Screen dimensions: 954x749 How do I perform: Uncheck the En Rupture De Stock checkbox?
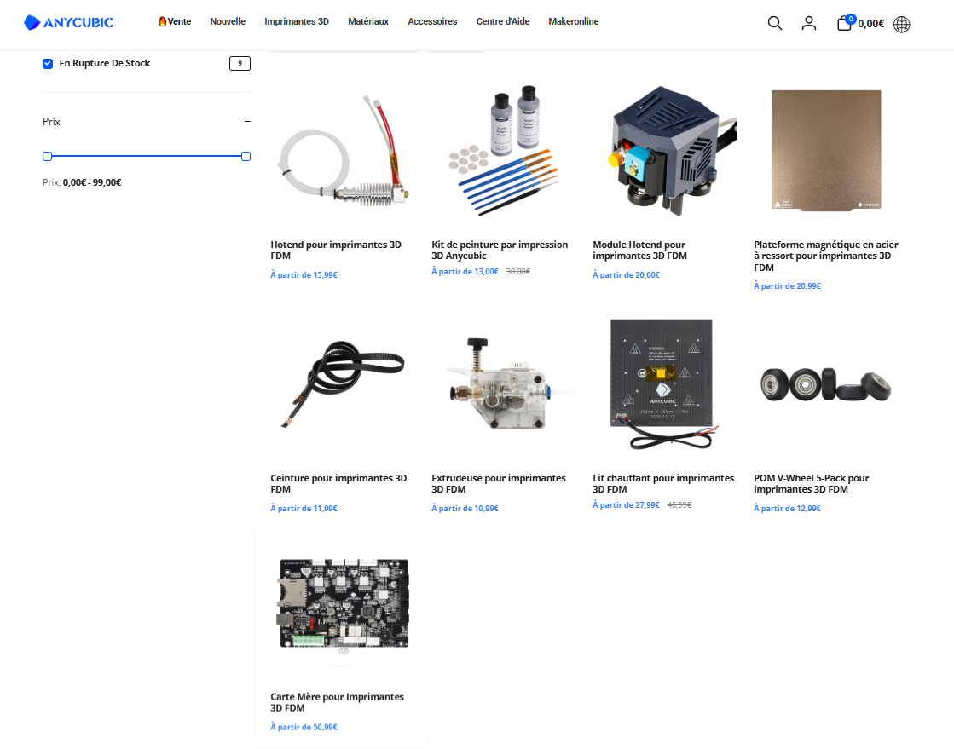[x=48, y=63]
